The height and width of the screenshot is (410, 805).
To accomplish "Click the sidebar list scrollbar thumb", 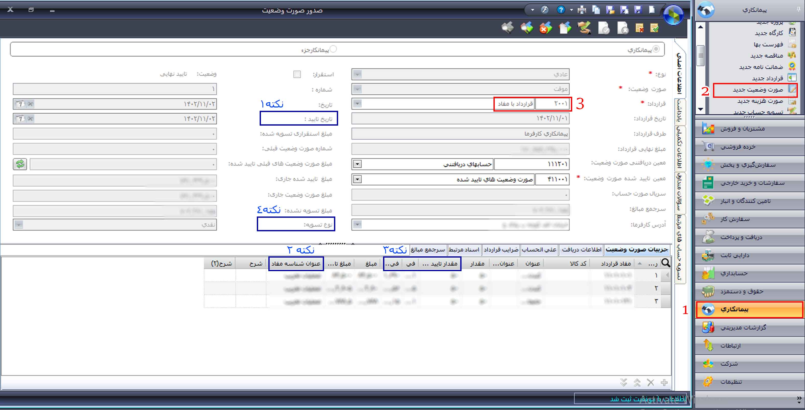I will click(x=701, y=56).
